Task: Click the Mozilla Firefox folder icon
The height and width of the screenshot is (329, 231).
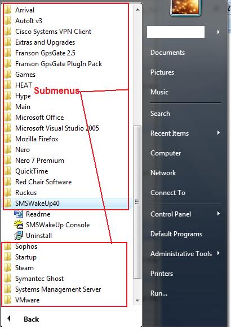Action: [8, 138]
